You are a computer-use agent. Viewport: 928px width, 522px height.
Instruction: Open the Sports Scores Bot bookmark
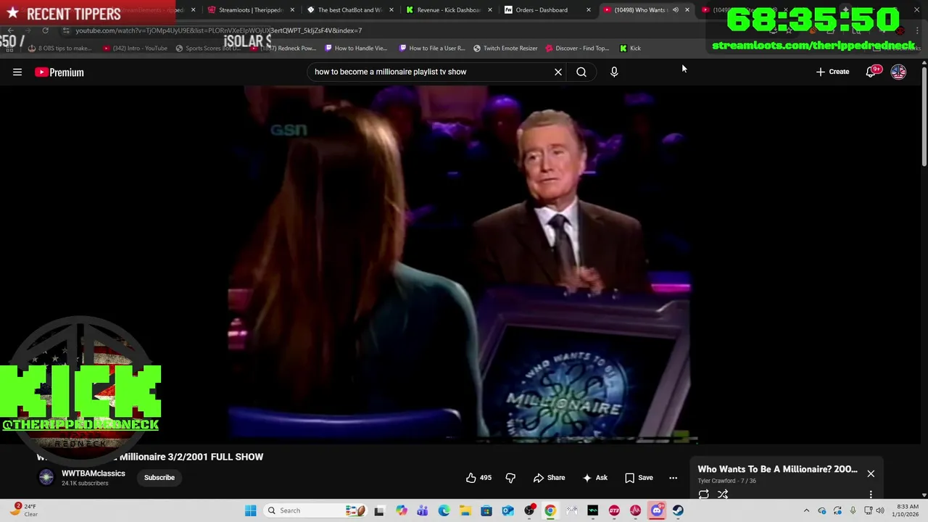(207, 48)
